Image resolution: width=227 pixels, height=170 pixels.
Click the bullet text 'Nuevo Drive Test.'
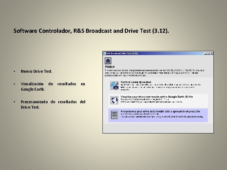point(37,71)
